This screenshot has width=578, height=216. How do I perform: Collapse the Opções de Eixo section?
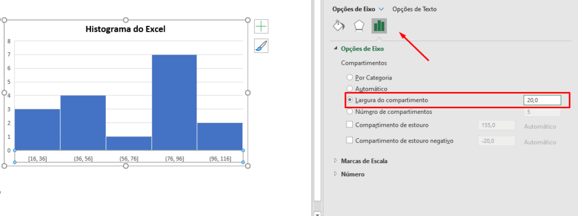click(335, 49)
